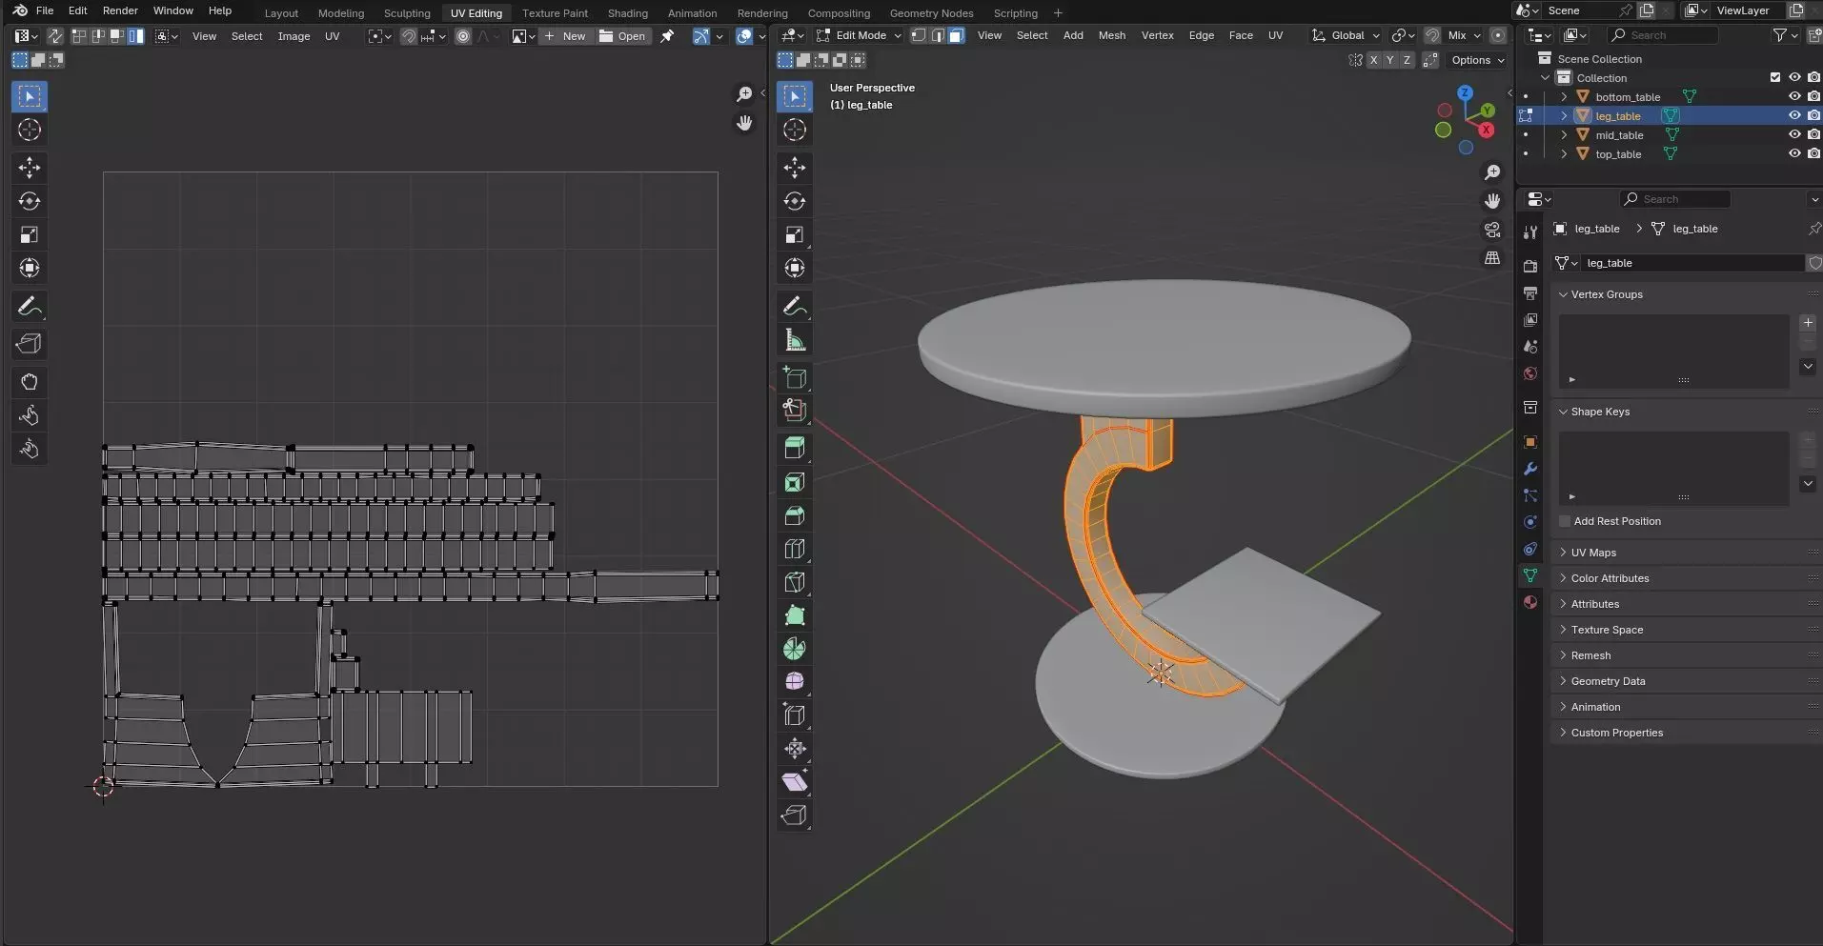Click the viewport navigation gizmo X axis
1823x946 pixels.
[x=1487, y=131]
